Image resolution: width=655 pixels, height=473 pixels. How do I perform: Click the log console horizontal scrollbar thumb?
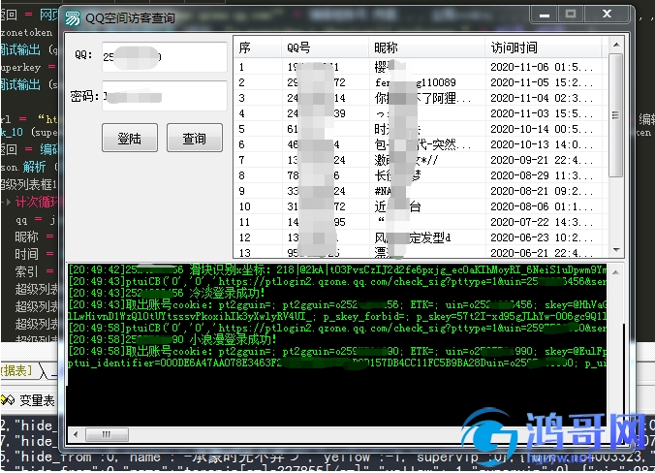(107, 434)
